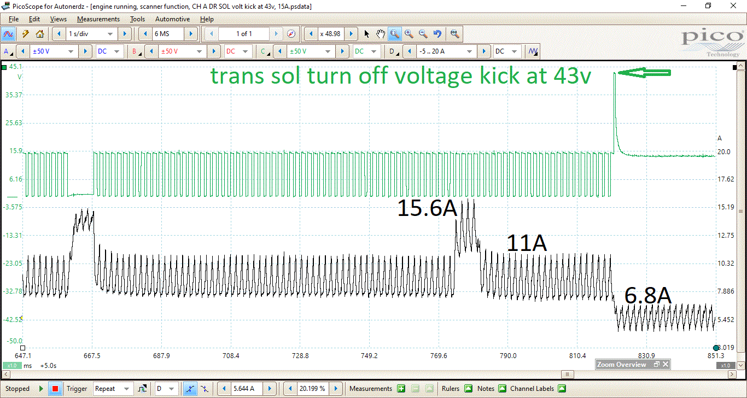Click the Undo zoom icon

437,33
